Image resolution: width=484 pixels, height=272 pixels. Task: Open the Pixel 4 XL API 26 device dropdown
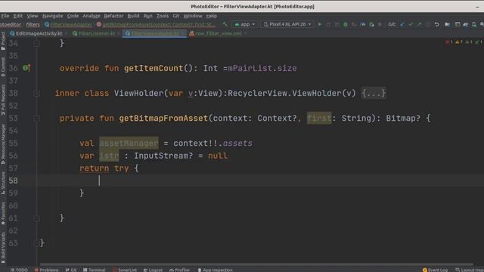(x=287, y=24)
